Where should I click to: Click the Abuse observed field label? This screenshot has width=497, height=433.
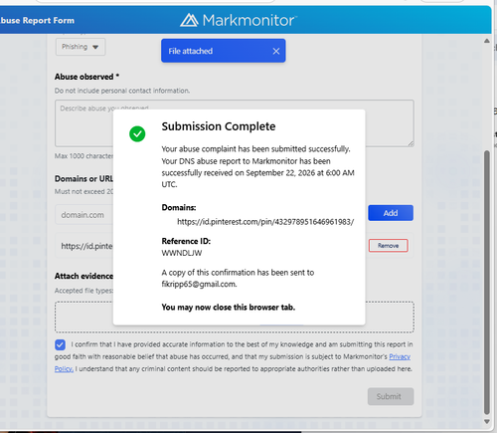[x=86, y=77]
